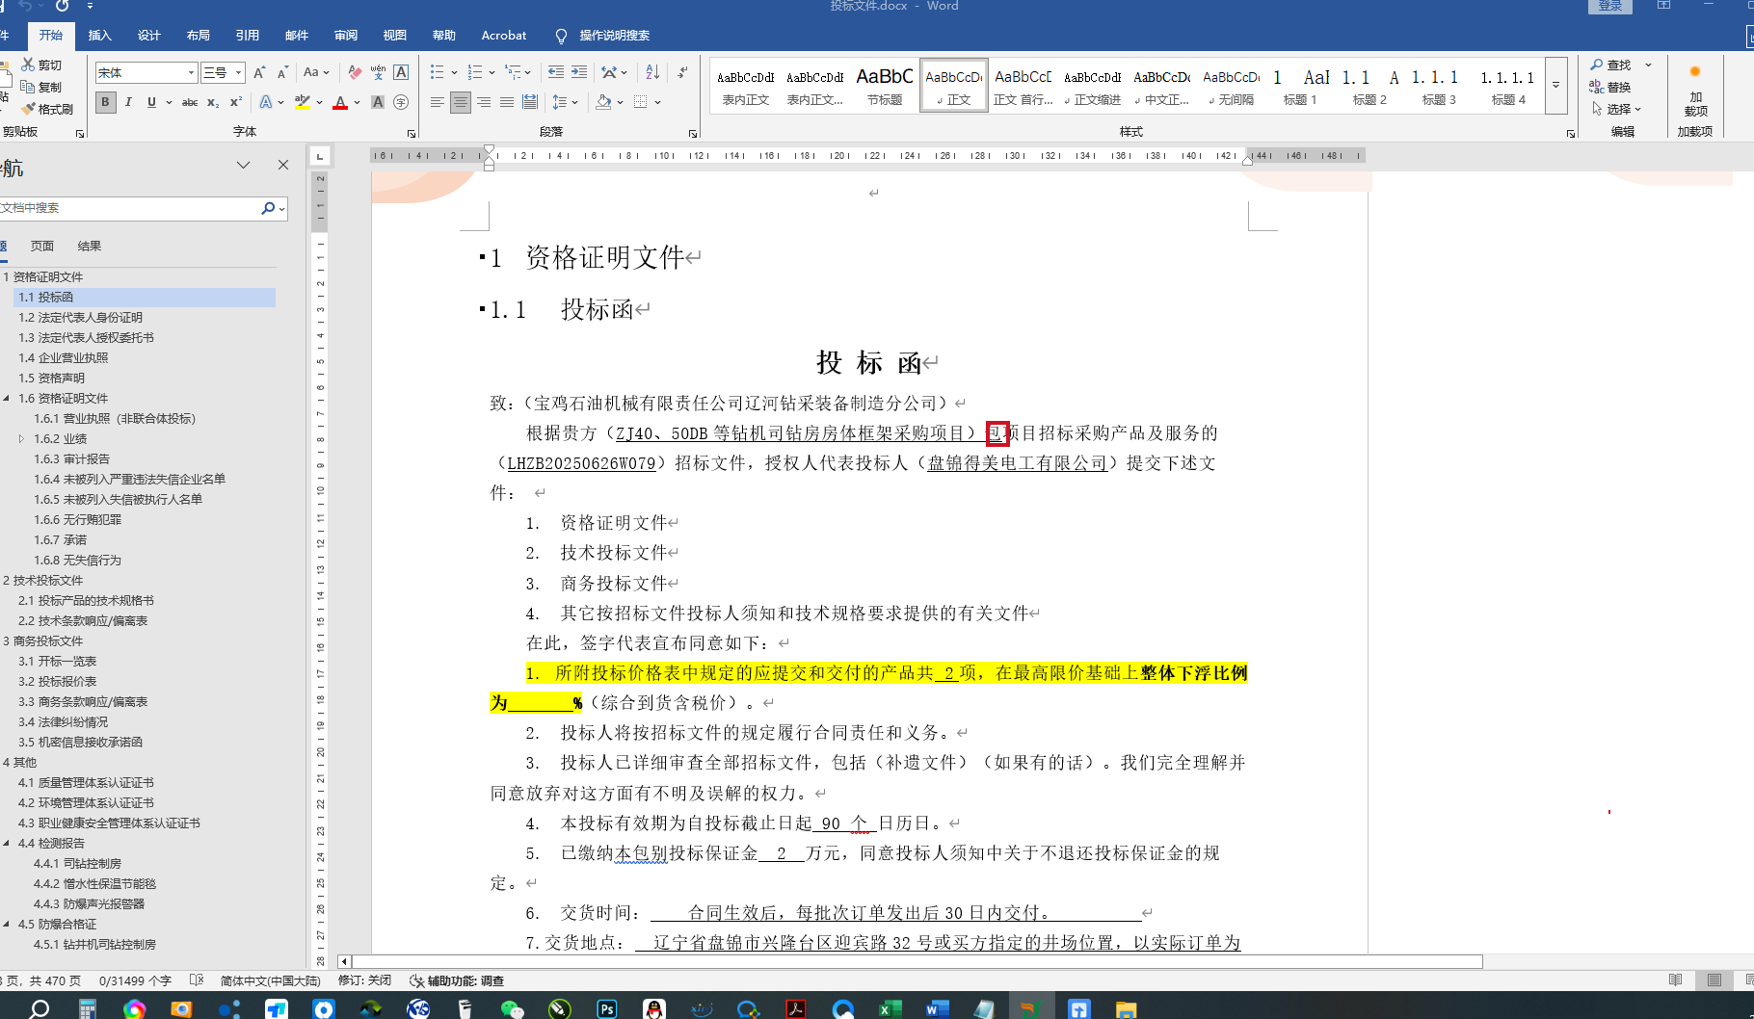Apply superscript formatting
Image resolution: width=1754 pixels, height=1019 pixels.
pos(235,102)
